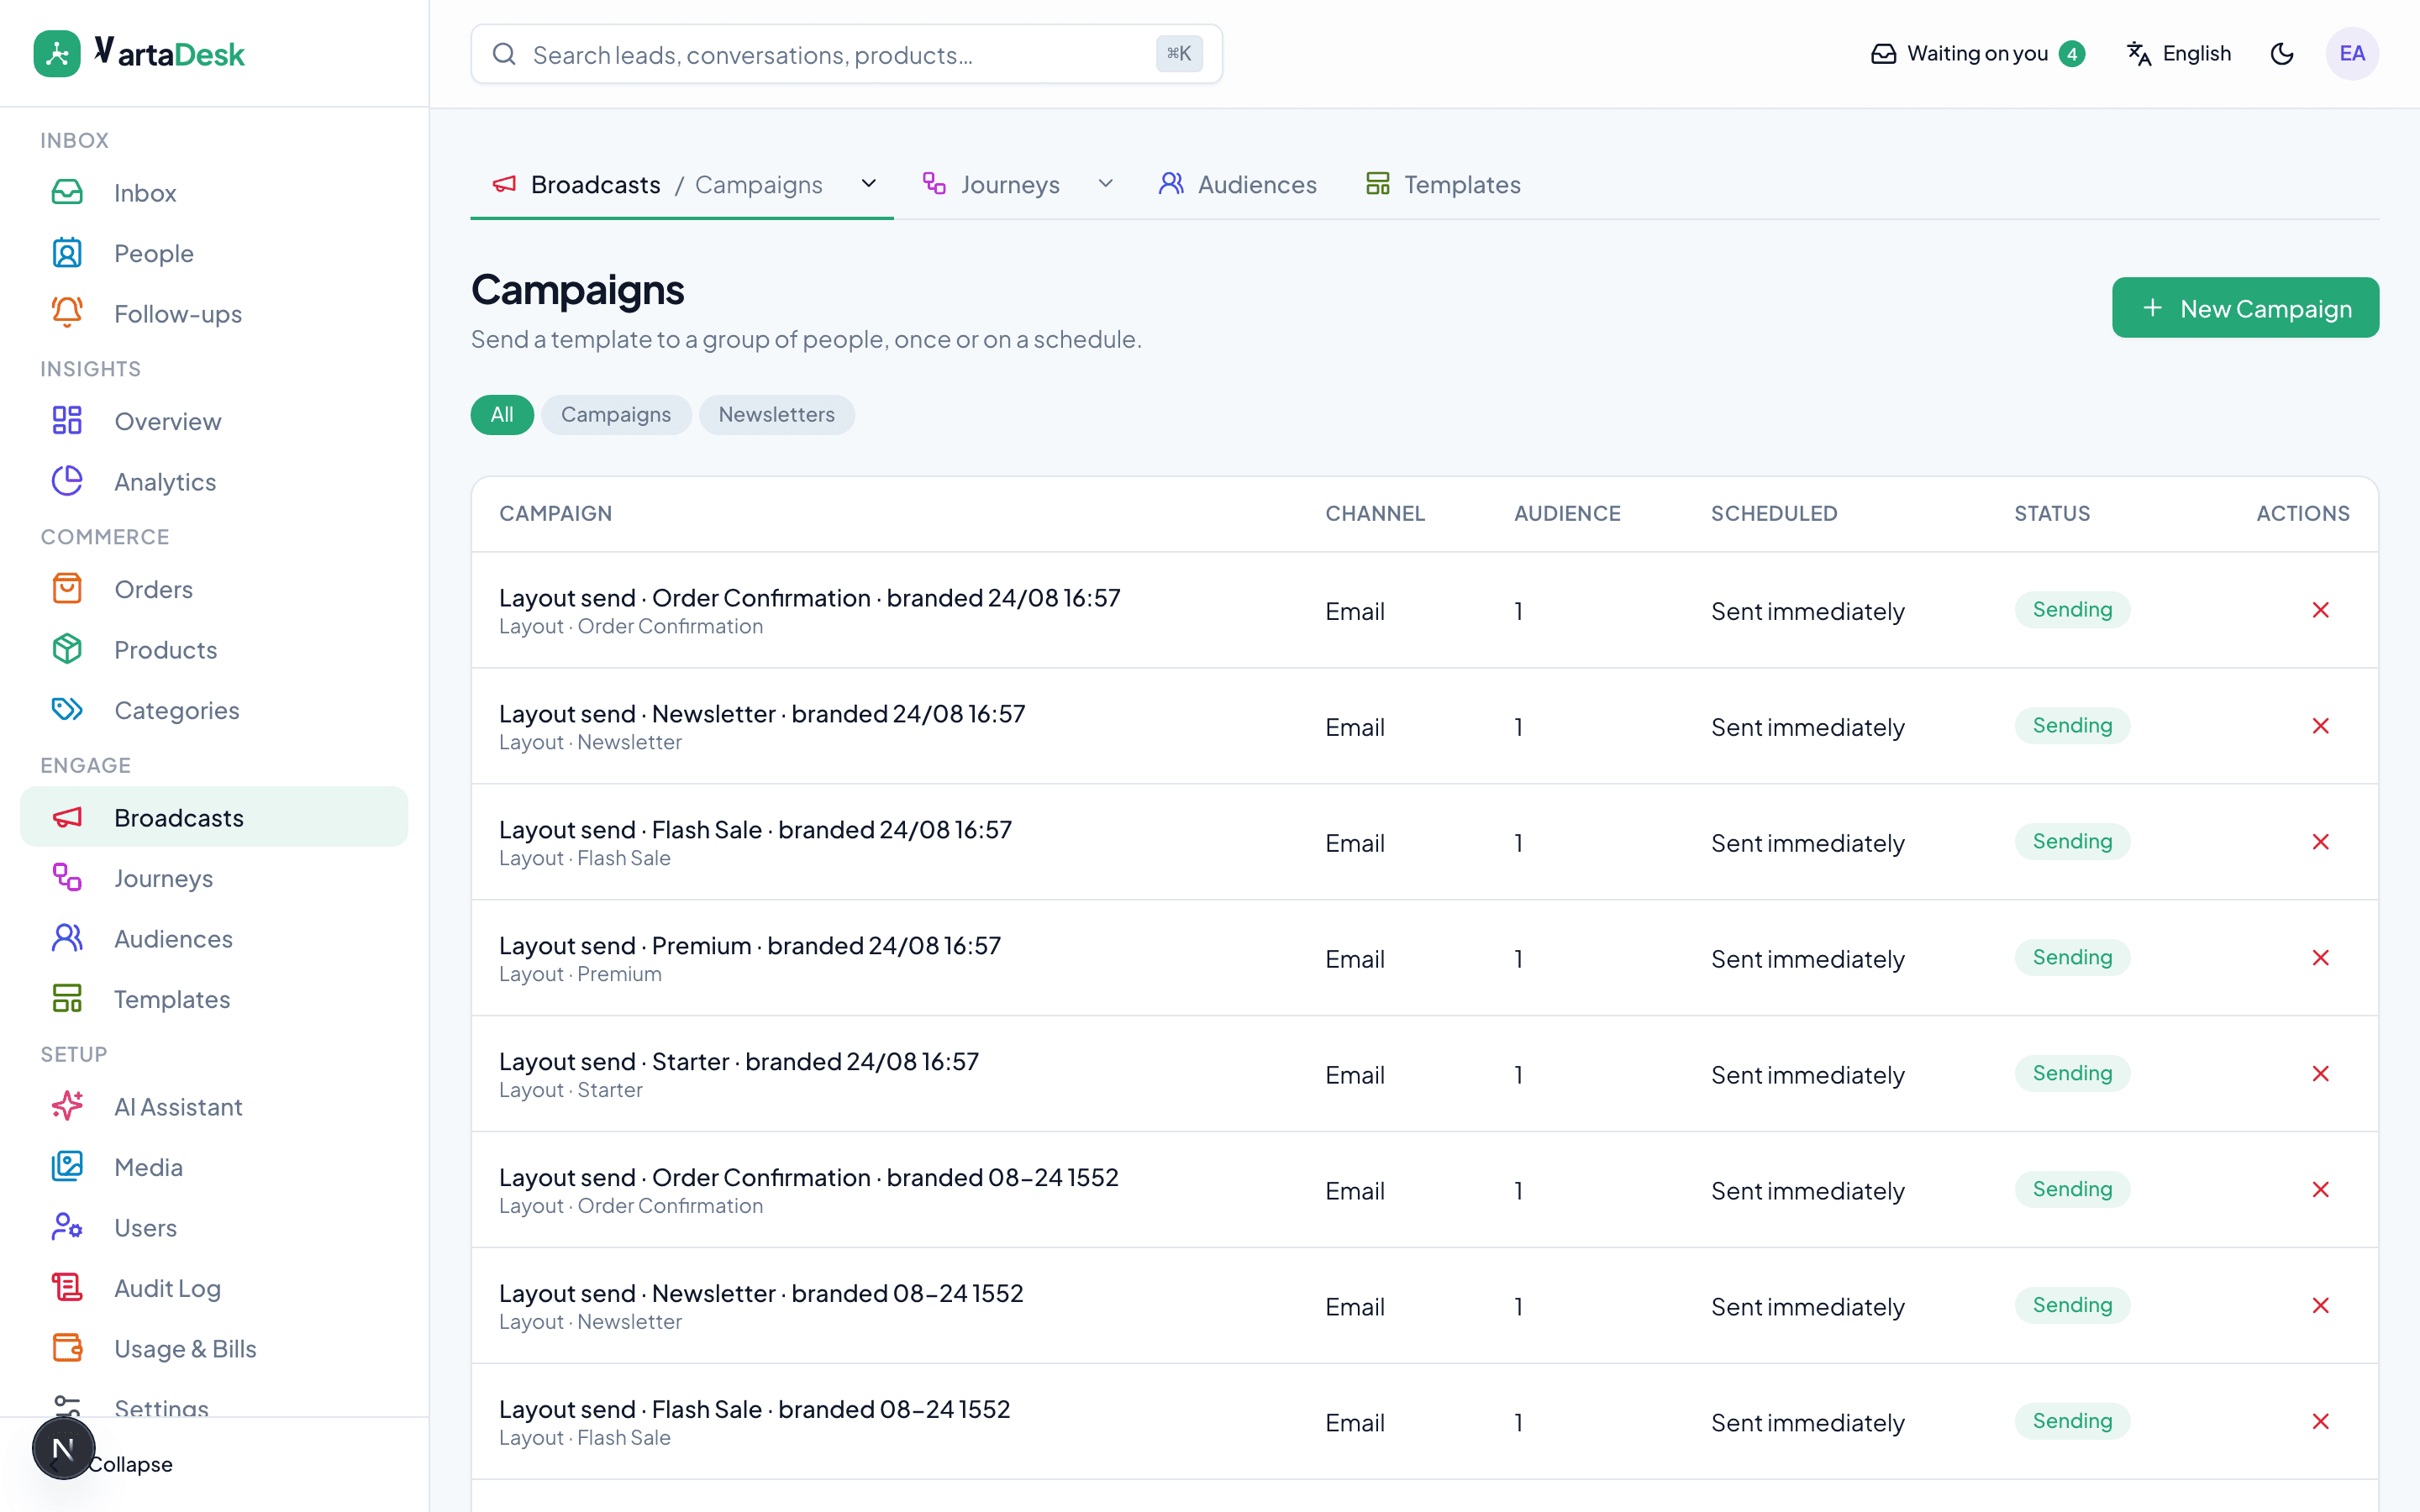Cancel Newsletter branded 24/08 16:57 campaign
Image resolution: width=2420 pixels, height=1512 pixels.
coord(2321,726)
